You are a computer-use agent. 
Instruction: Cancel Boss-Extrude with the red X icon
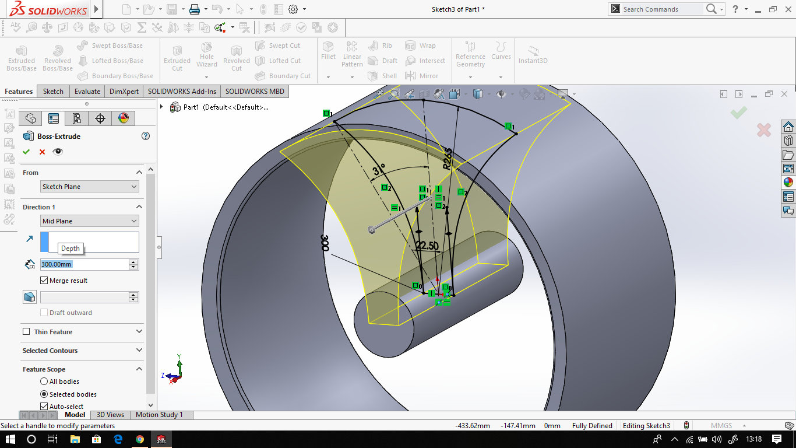[x=42, y=152]
